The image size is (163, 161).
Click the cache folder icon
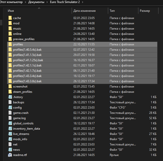[x=10, y=18]
